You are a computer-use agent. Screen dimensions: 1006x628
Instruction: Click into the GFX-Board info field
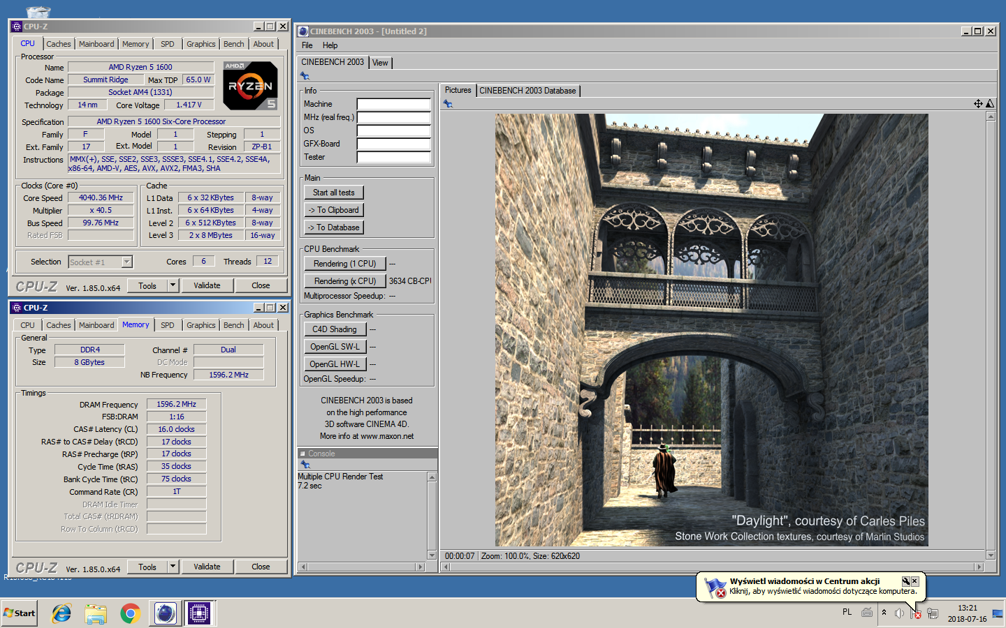pyautogui.click(x=394, y=144)
